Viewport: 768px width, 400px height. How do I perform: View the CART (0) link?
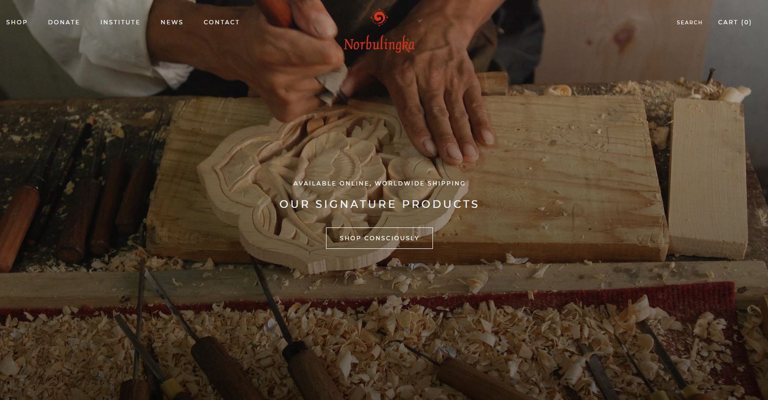[735, 23]
